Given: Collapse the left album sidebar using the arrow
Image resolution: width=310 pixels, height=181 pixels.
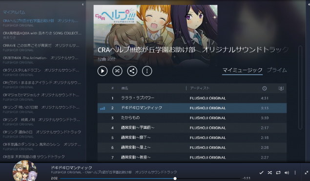Looking at the screenshot, I should [x=83, y=4].
